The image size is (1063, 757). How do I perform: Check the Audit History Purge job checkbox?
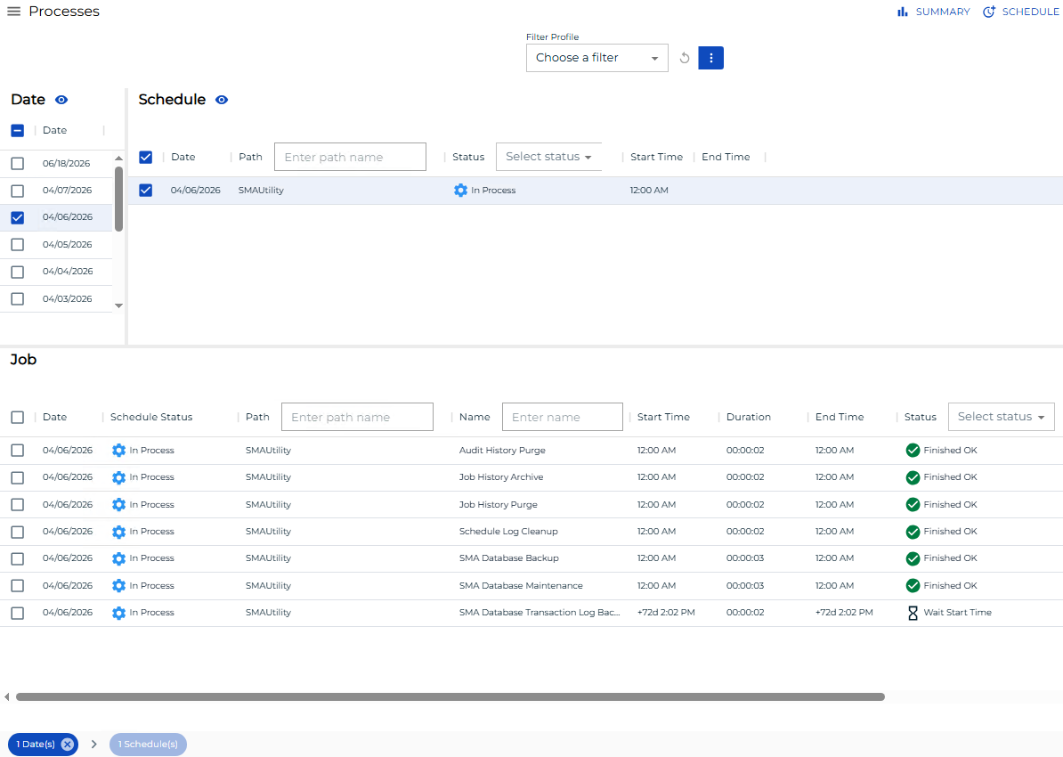pos(18,451)
